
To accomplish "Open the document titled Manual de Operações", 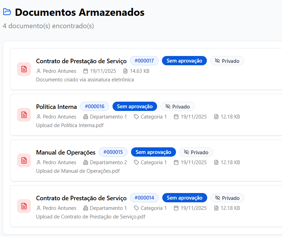I will 66,152.
